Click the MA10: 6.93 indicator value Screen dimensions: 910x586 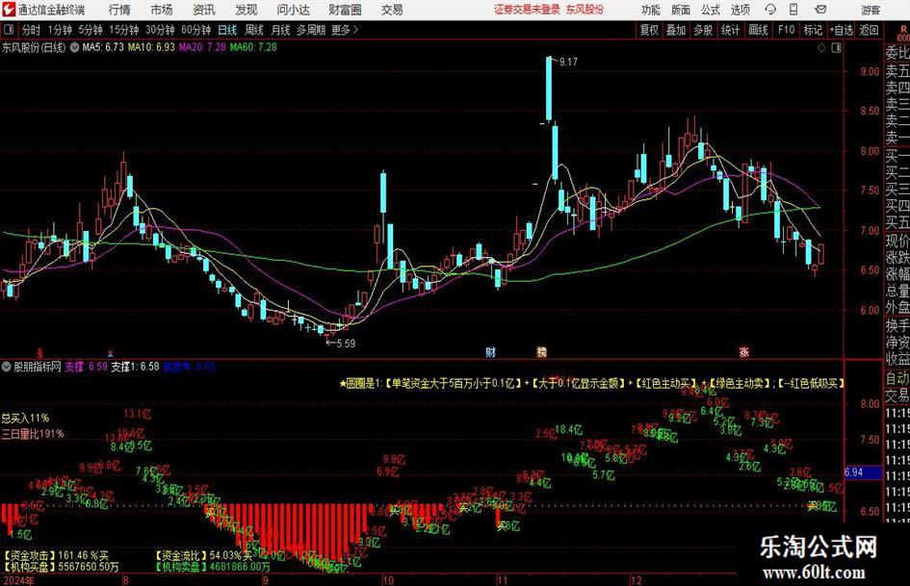pos(151,47)
